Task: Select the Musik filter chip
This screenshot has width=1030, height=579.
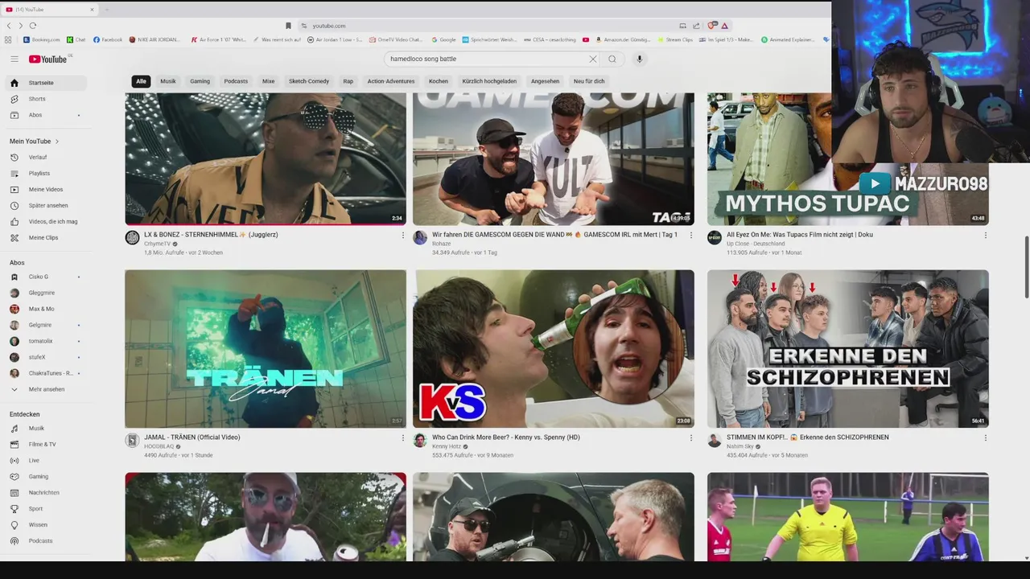Action: (x=168, y=81)
